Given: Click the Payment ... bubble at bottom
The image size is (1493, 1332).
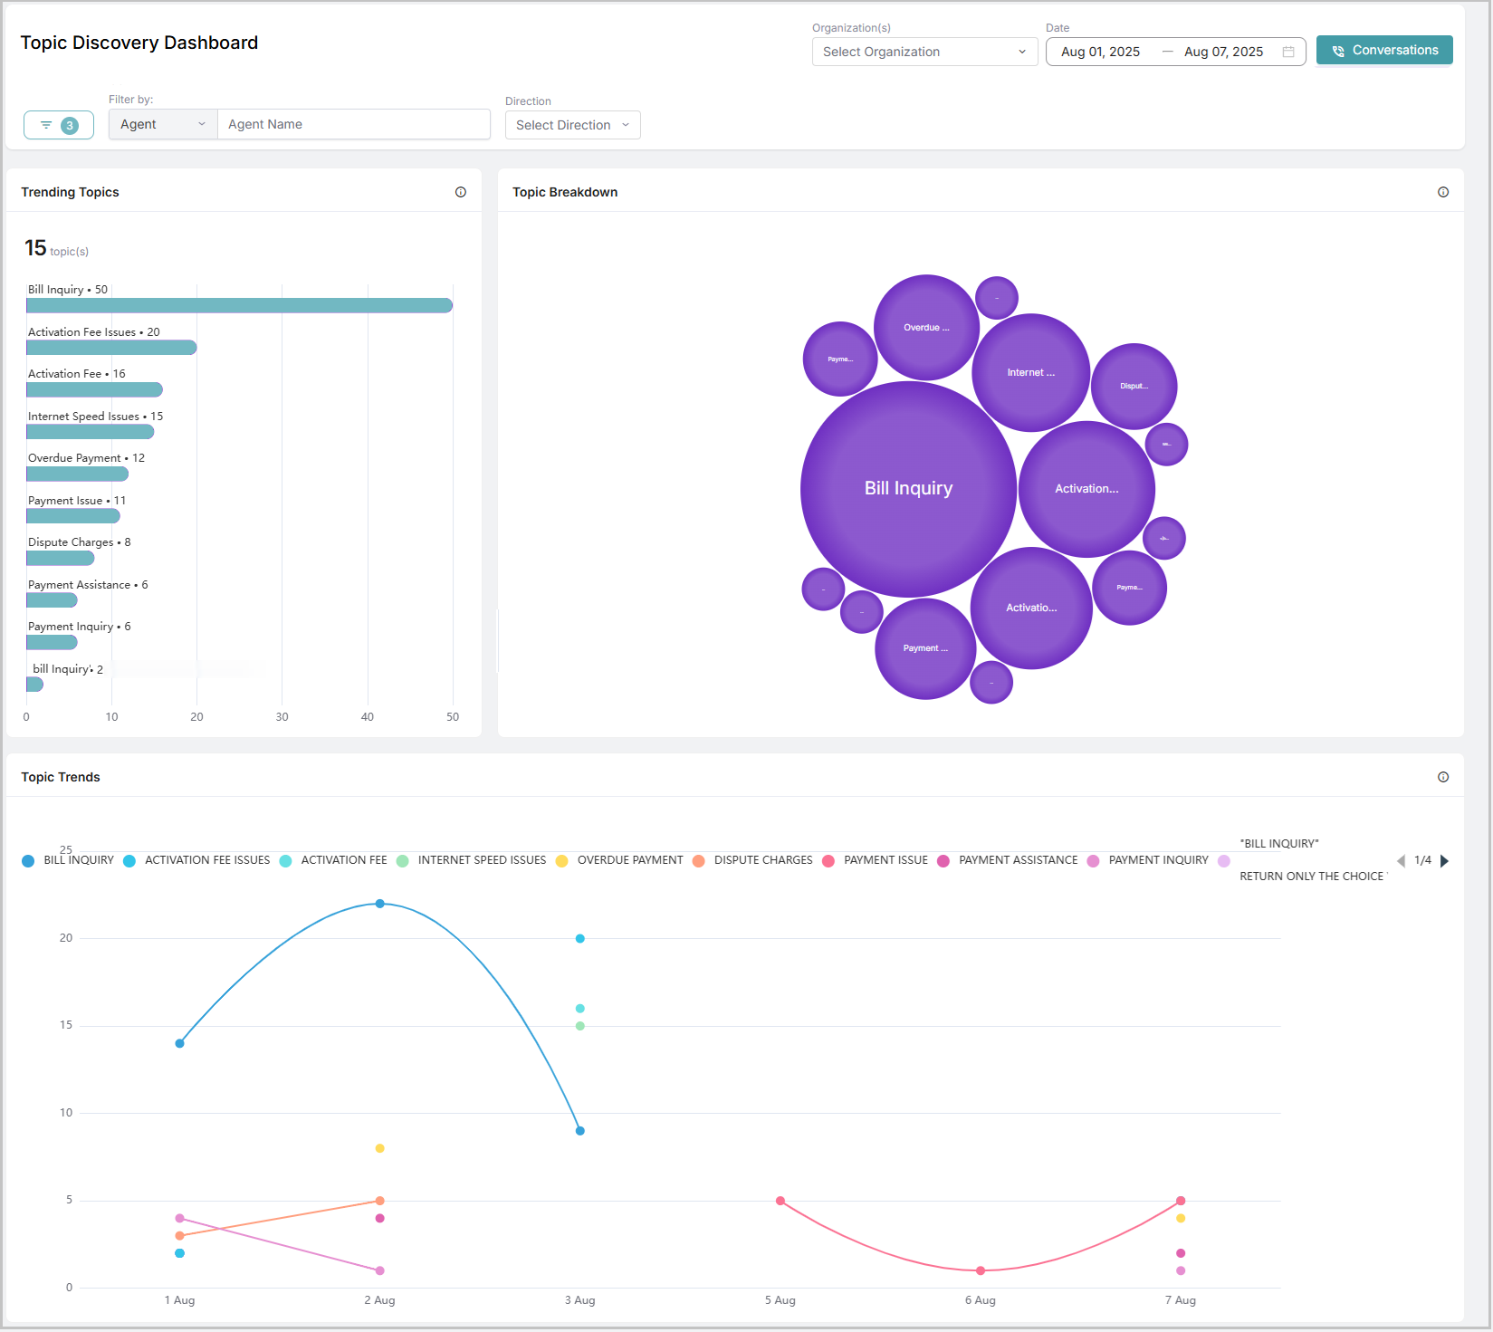Looking at the screenshot, I should click(925, 649).
